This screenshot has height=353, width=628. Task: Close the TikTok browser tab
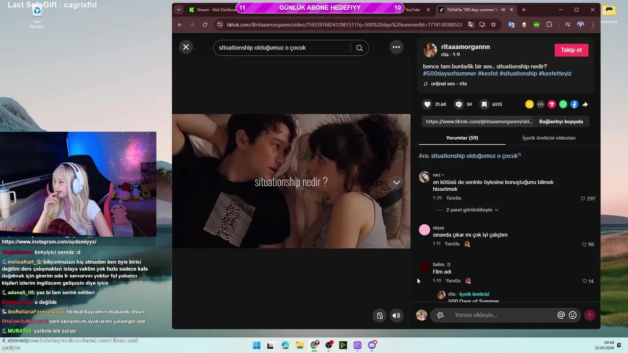pyautogui.click(x=512, y=10)
